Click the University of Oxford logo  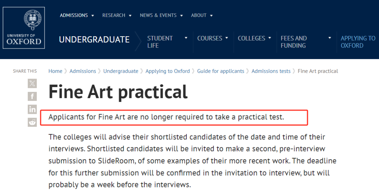point(24,28)
